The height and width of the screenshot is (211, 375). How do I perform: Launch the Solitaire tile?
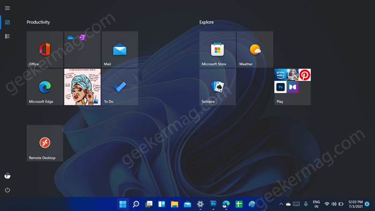pyautogui.click(x=217, y=87)
